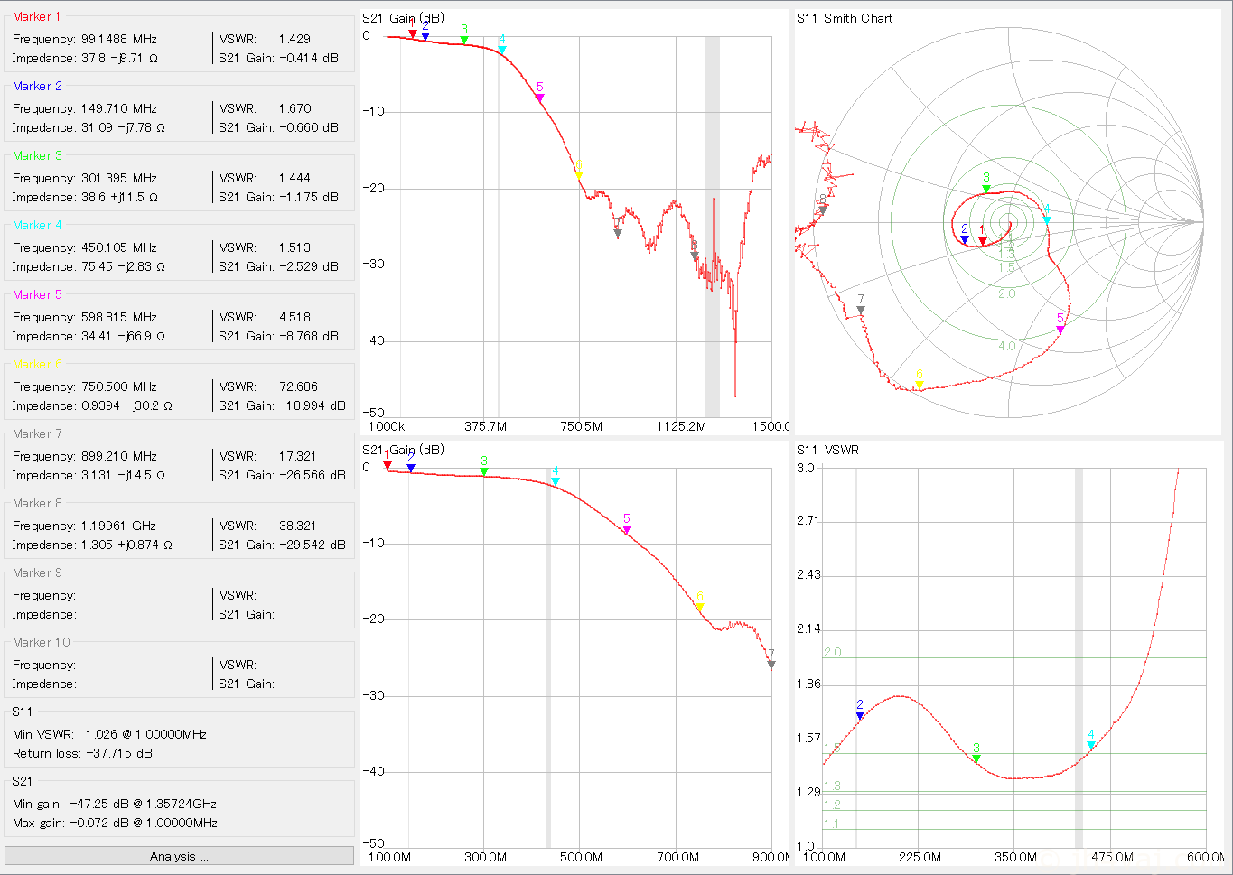Click S21 Gain value -29.542 dB
1233x875 pixels.
coord(312,545)
